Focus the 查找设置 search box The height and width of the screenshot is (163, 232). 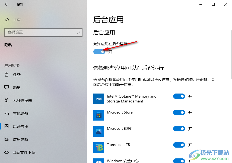[43, 32]
